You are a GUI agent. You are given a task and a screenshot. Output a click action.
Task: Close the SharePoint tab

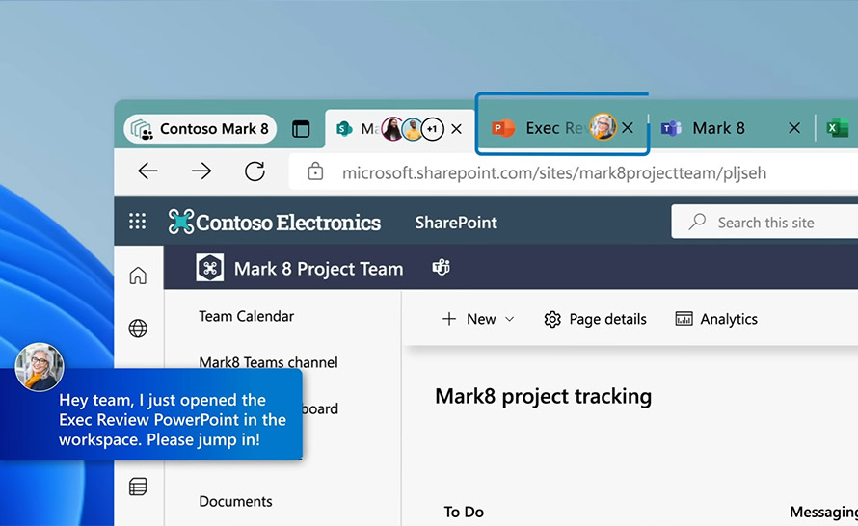click(x=456, y=129)
